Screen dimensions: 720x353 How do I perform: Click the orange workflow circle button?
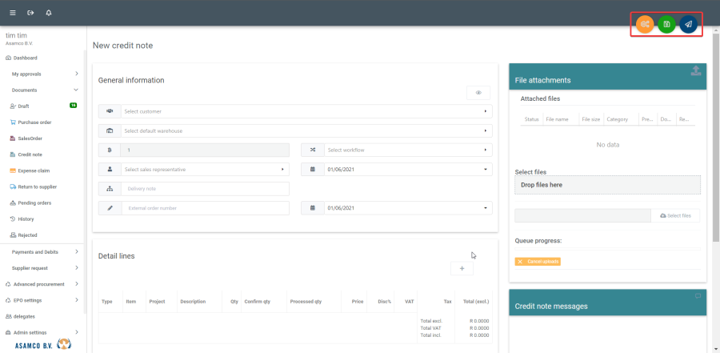click(x=645, y=25)
